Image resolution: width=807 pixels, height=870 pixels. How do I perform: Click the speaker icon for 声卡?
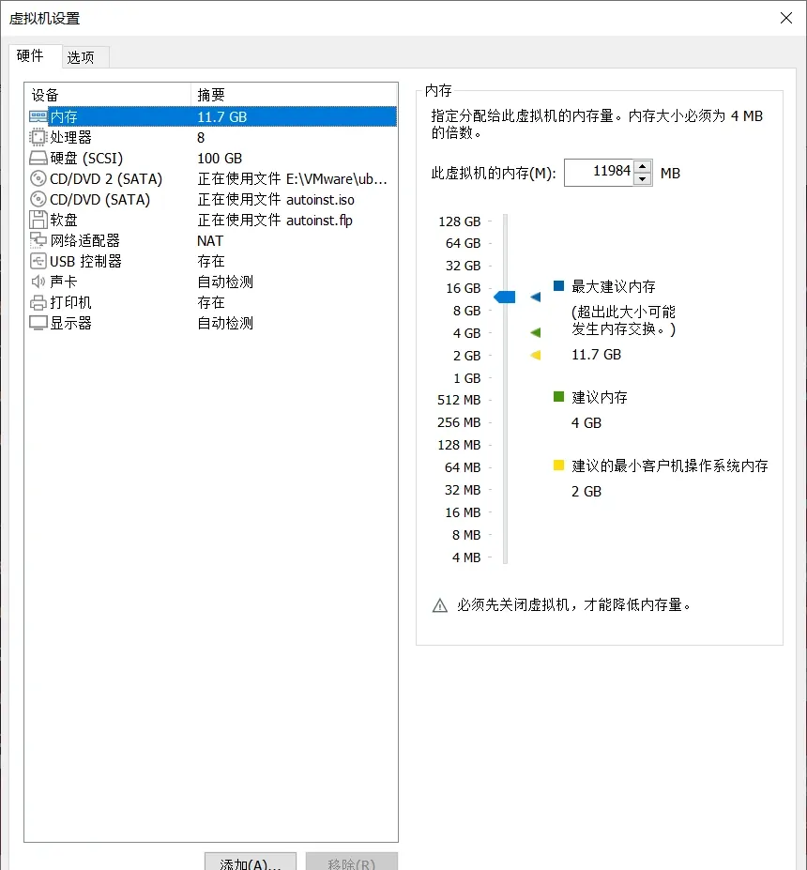pyautogui.click(x=38, y=282)
